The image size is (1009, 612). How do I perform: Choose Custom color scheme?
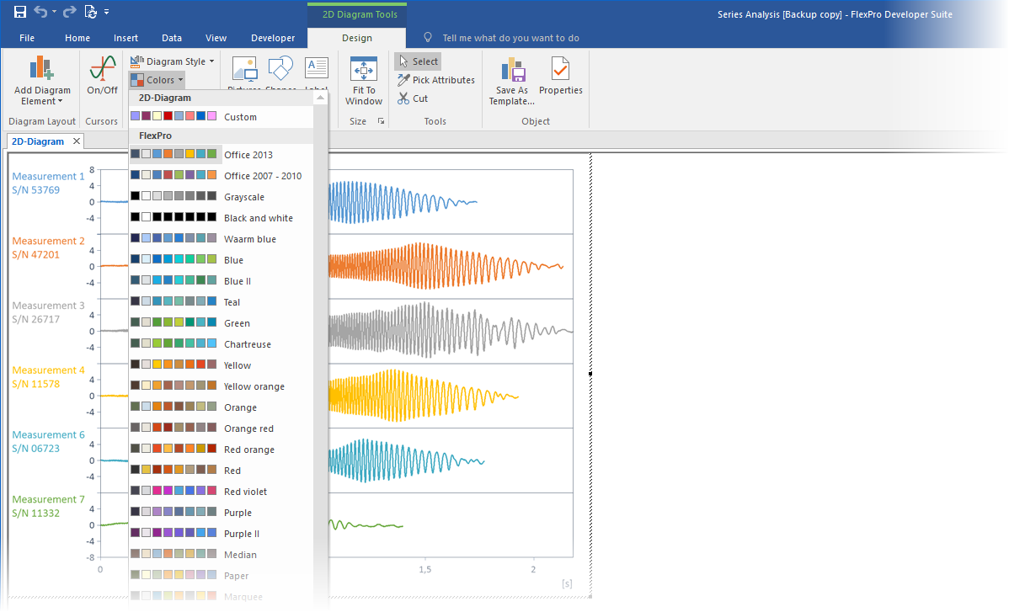222,116
